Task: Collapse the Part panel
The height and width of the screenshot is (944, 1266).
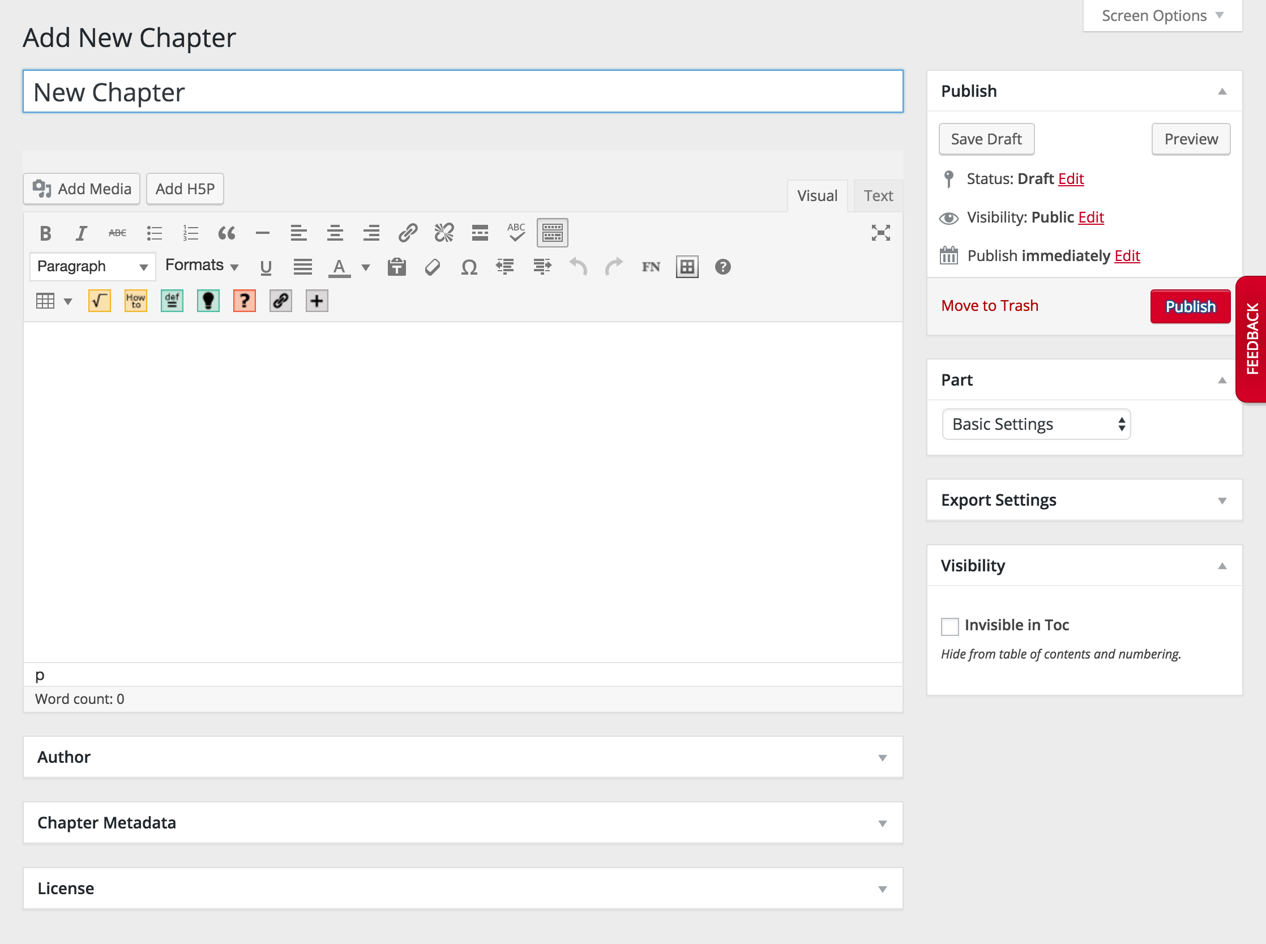Action: point(1222,381)
